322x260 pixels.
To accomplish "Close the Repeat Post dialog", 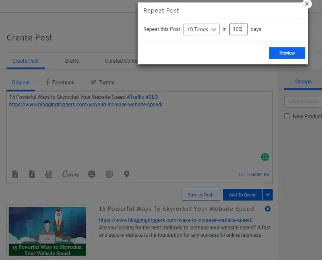I will pyautogui.click(x=307, y=4).
